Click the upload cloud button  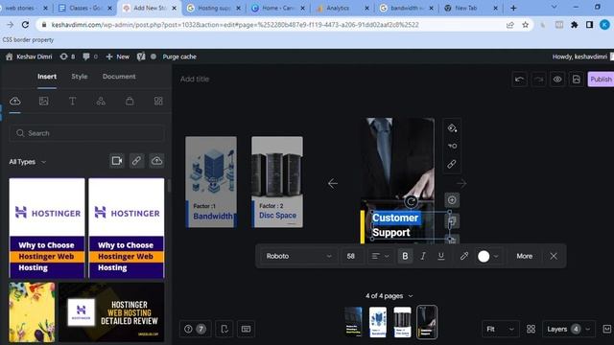tap(156, 161)
